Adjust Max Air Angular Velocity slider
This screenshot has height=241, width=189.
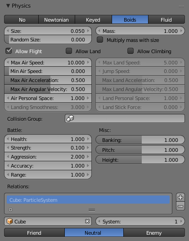[48, 89]
